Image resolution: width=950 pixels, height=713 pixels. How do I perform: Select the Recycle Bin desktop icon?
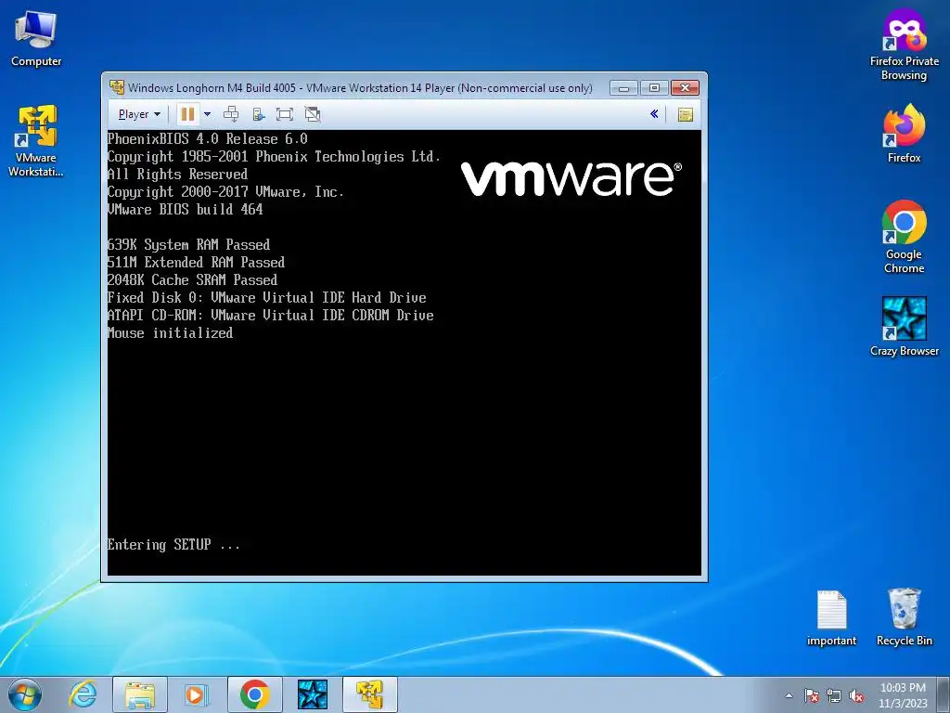click(x=904, y=617)
